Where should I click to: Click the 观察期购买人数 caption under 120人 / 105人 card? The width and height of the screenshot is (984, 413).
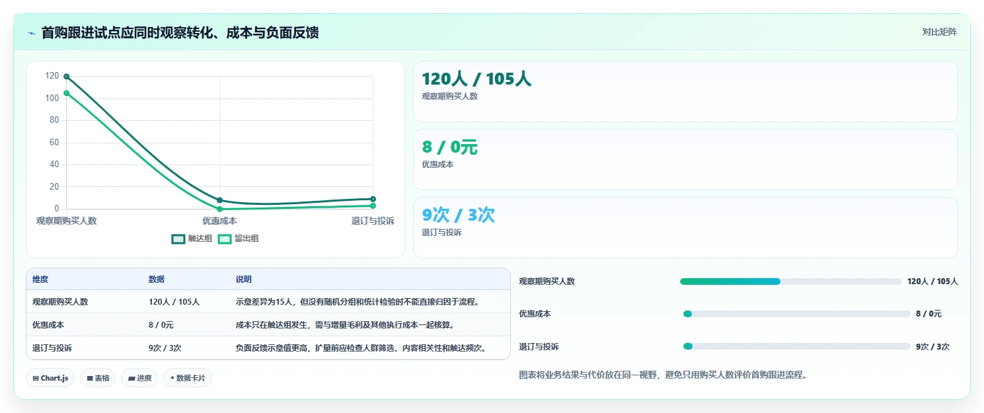449,96
